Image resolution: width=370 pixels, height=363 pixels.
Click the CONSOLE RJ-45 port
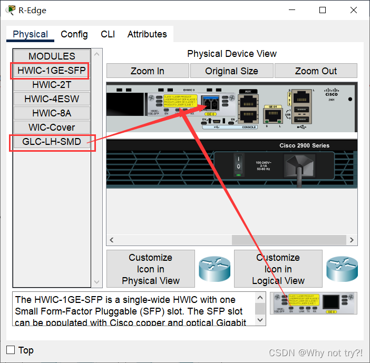[248, 116]
